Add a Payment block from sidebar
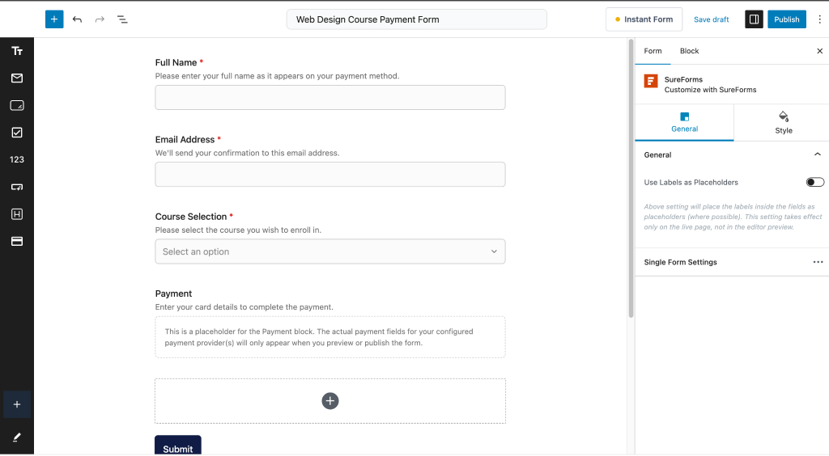 17,241
